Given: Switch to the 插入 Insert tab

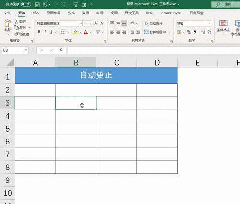Looking at the screenshot, I should pos(36,13).
